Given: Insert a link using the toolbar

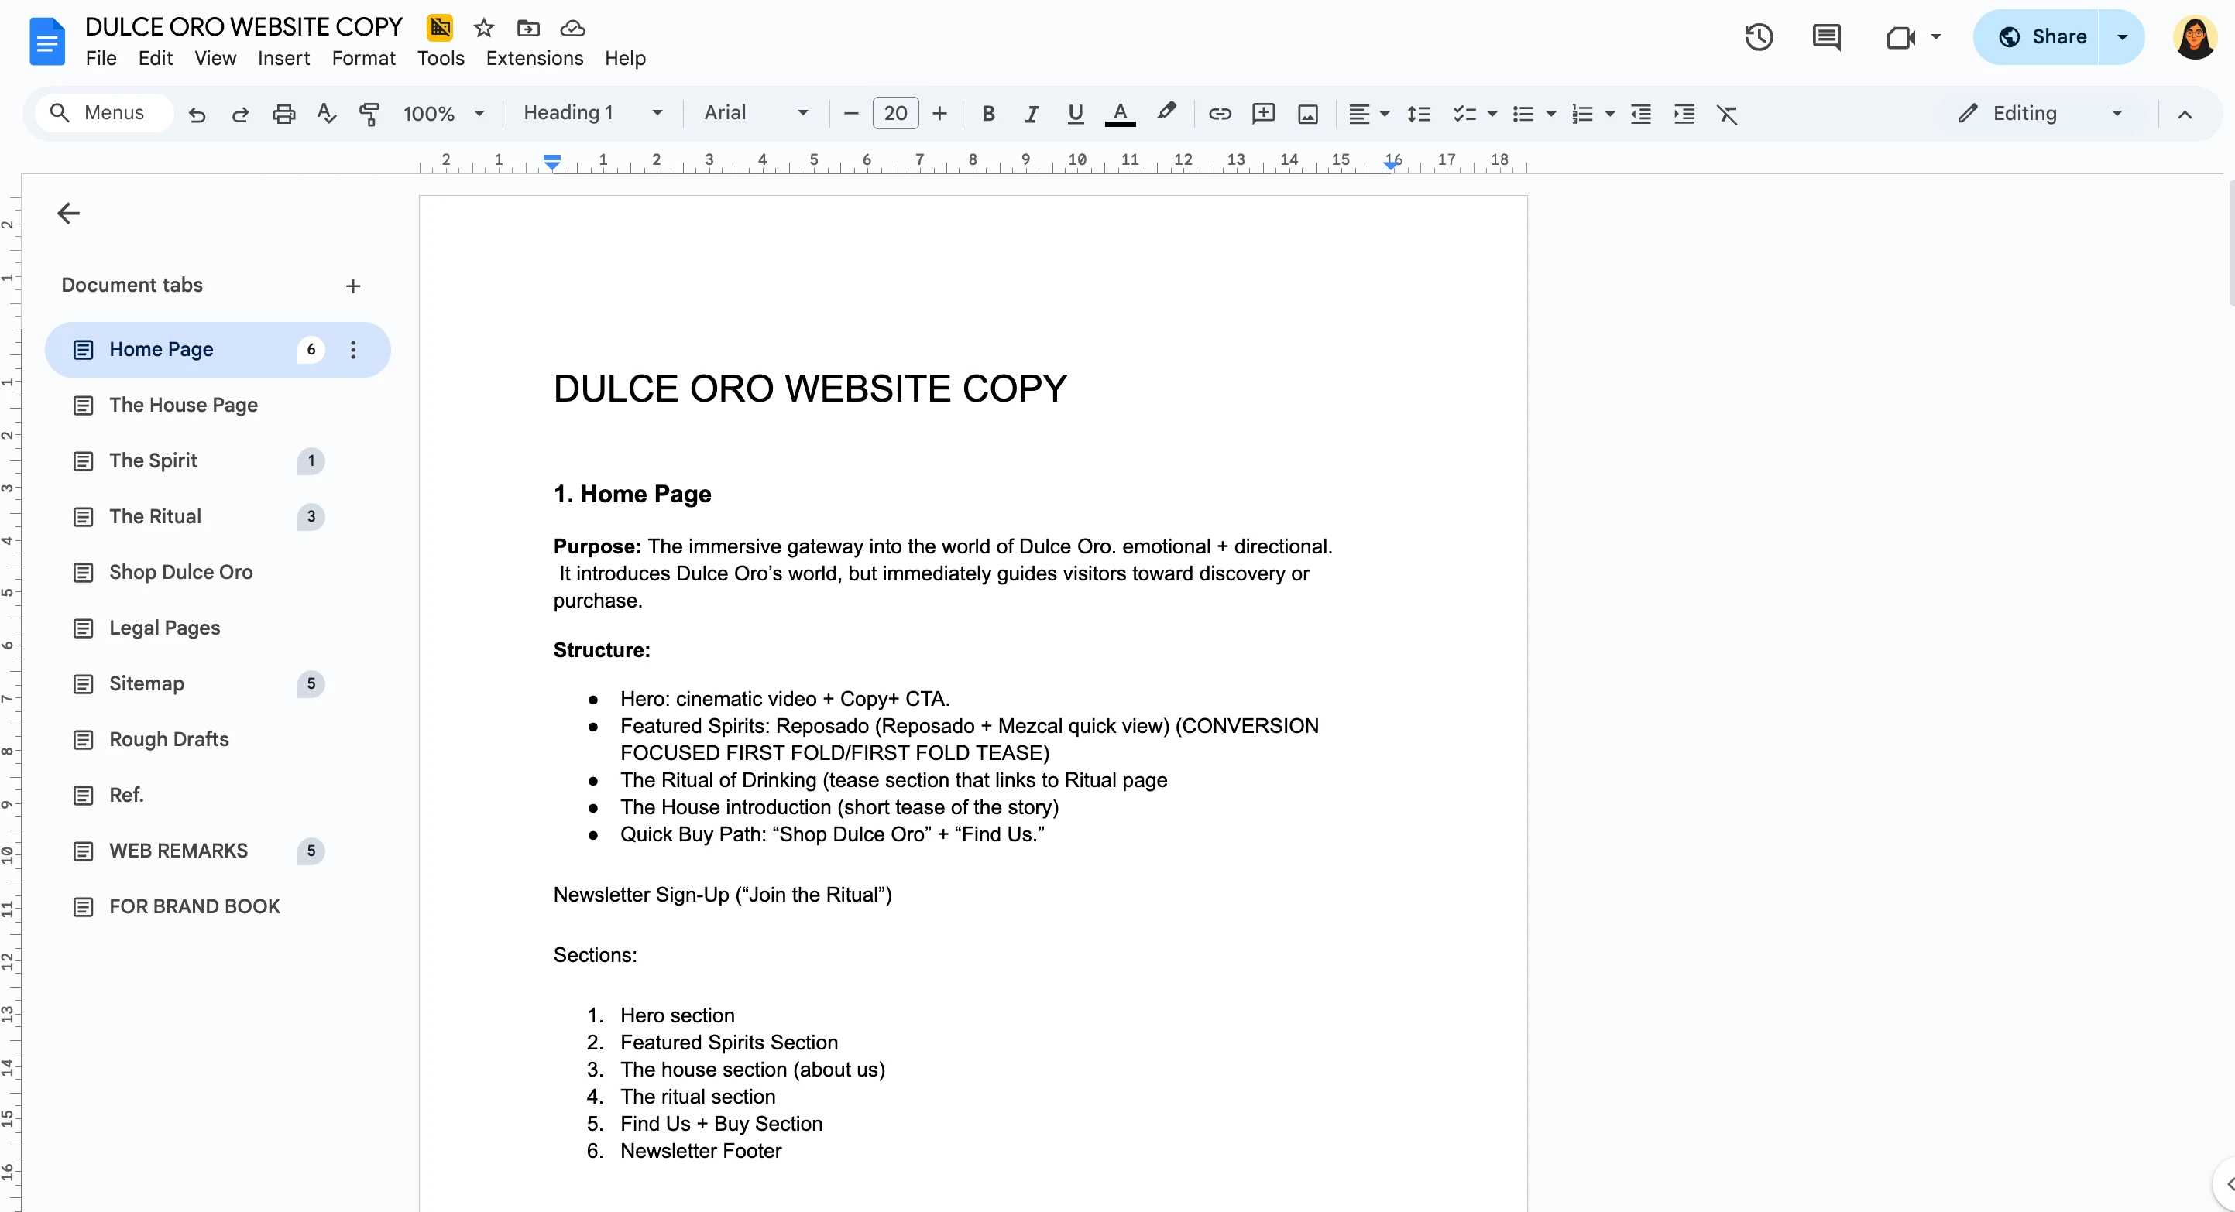Looking at the screenshot, I should [x=1219, y=114].
